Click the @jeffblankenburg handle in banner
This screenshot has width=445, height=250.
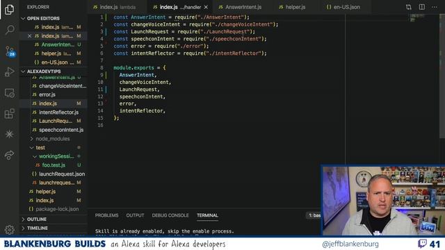click(350, 244)
